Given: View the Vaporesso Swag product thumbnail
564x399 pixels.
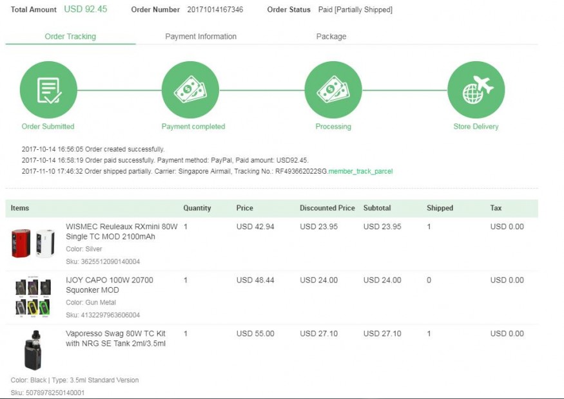Looking at the screenshot, I should point(32,349).
